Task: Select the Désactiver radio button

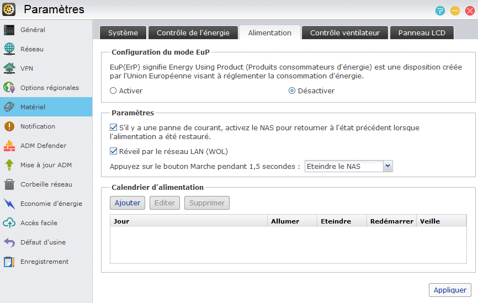Action: (x=292, y=91)
